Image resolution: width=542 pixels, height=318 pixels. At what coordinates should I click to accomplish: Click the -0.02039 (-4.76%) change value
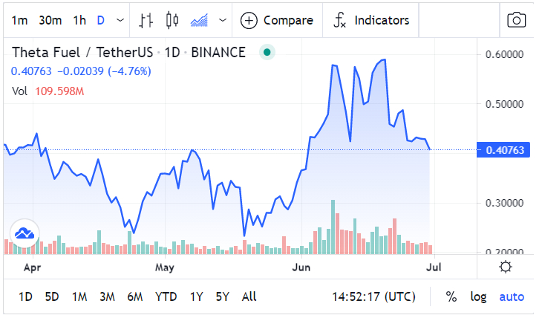click(x=105, y=71)
